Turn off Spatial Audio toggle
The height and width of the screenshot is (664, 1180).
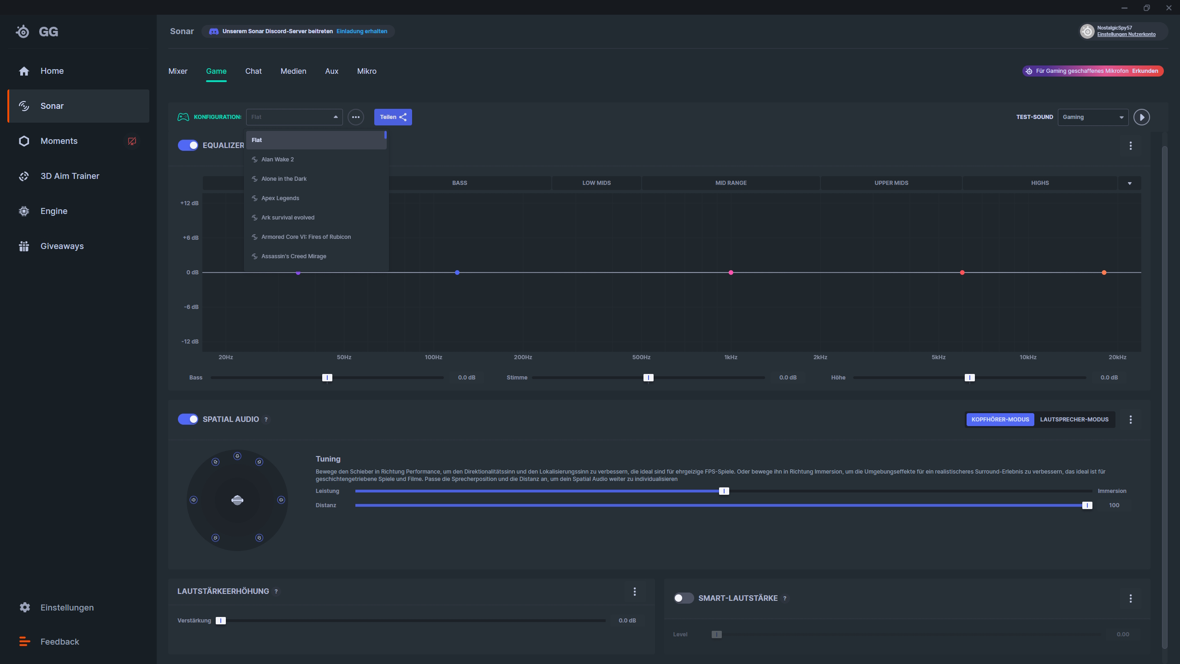tap(188, 419)
